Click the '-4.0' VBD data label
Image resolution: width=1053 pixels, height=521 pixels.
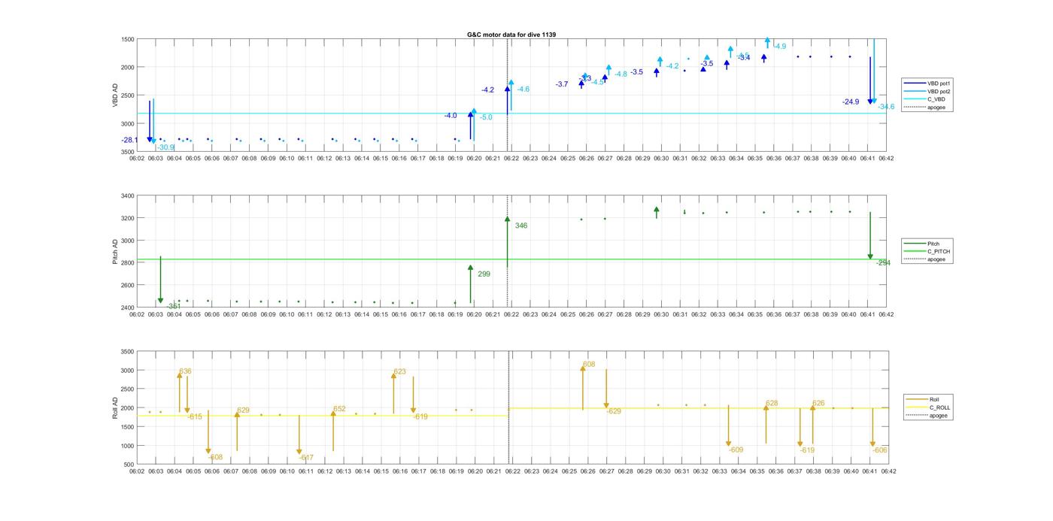[x=451, y=116]
